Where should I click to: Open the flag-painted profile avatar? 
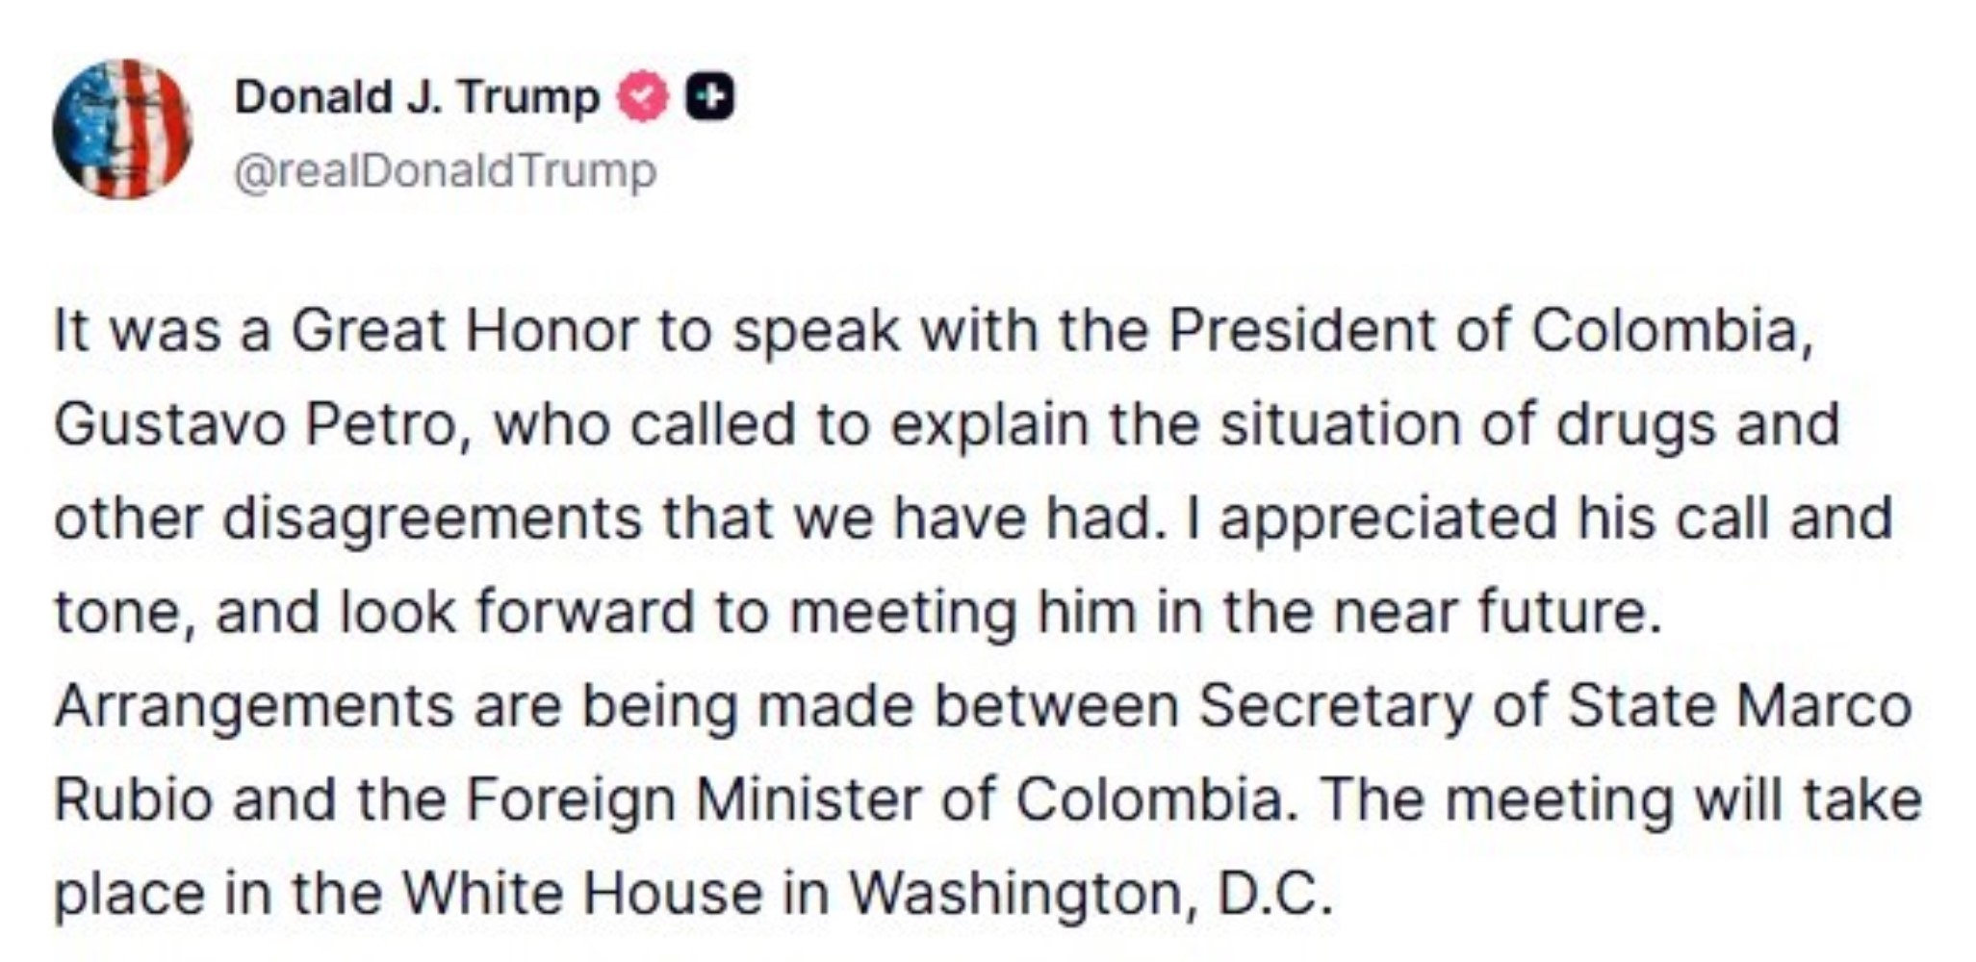click(122, 129)
